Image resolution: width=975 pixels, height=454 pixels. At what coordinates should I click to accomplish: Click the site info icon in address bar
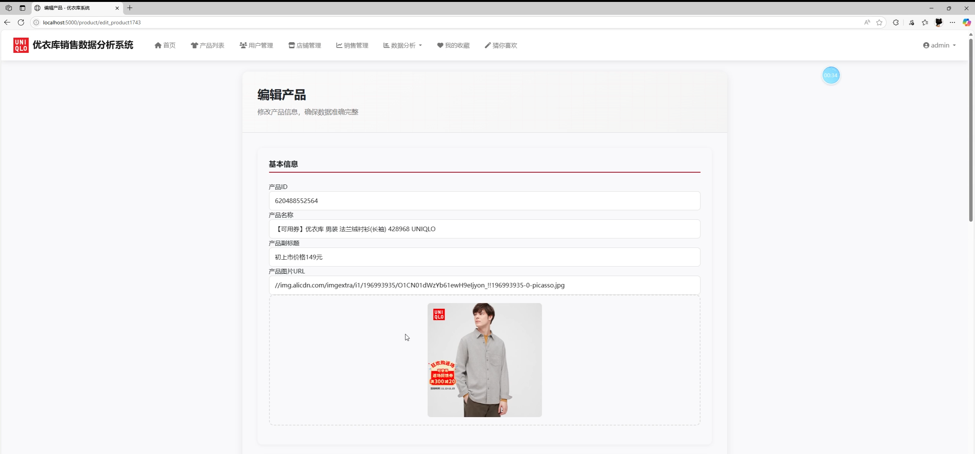click(x=36, y=22)
